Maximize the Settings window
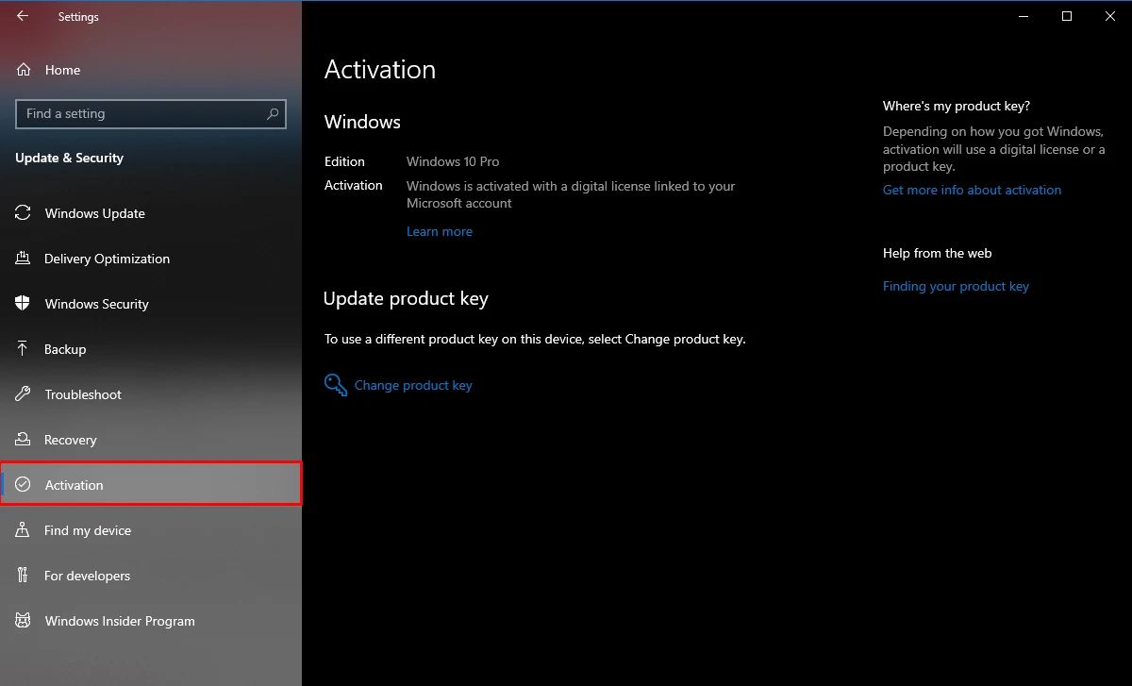This screenshot has height=686, width=1132. pyautogui.click(x=1067, y=16)
